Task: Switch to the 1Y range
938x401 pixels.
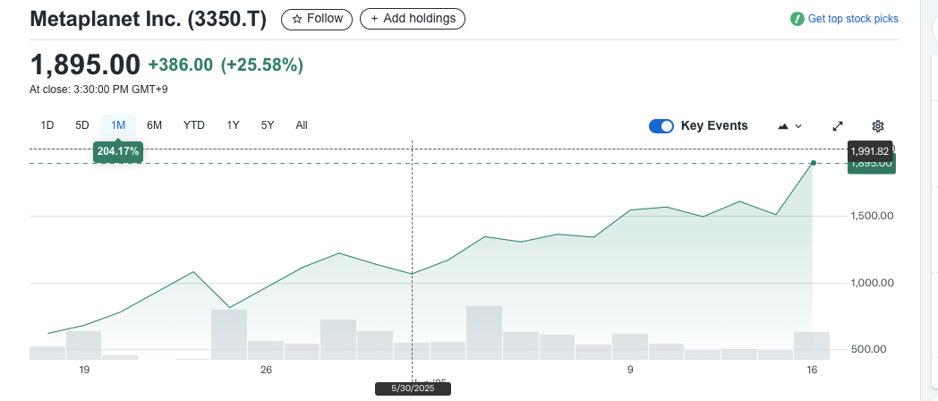Action: coord(233,125)
